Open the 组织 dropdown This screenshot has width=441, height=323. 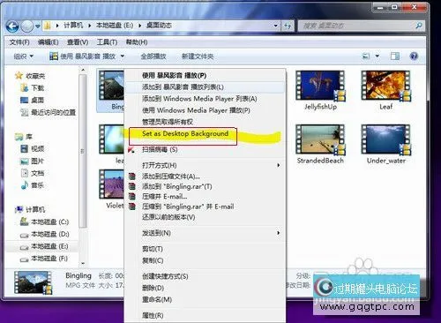pos(24,56)
